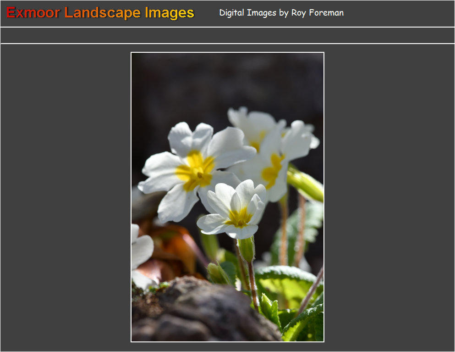Click the yellow word "Images" in the title
This screenshot has height=352, width=455.
click(x=169, y=13)
